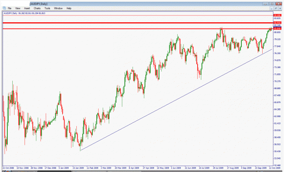Click the 64.385 price scale label
This screenshot has height=172, width=284.
(x=277, y=109)
